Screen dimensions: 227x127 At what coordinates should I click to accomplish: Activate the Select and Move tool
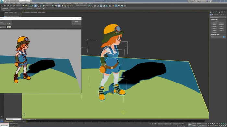click(35, 5)
